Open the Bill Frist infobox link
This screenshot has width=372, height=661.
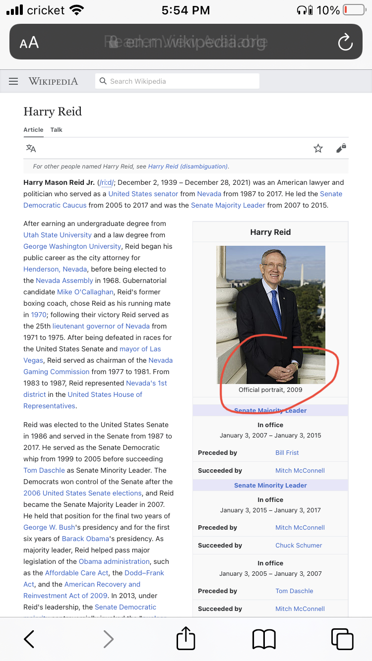(287, 453)
